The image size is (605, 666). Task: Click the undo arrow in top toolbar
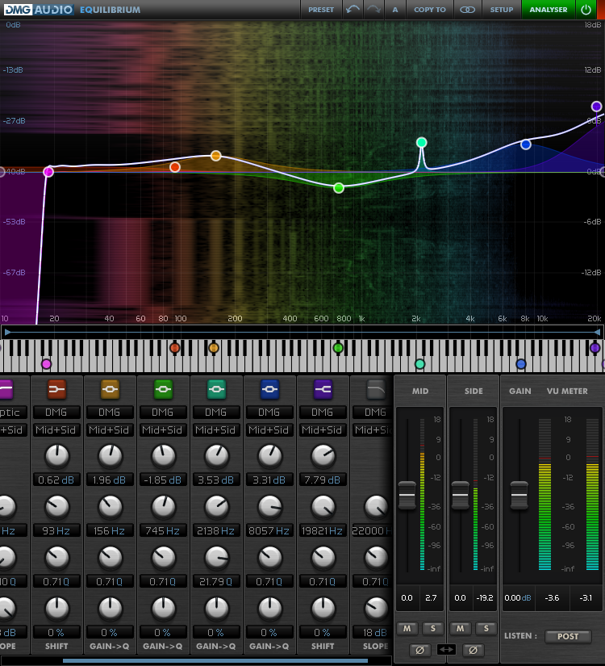point(353,10)
